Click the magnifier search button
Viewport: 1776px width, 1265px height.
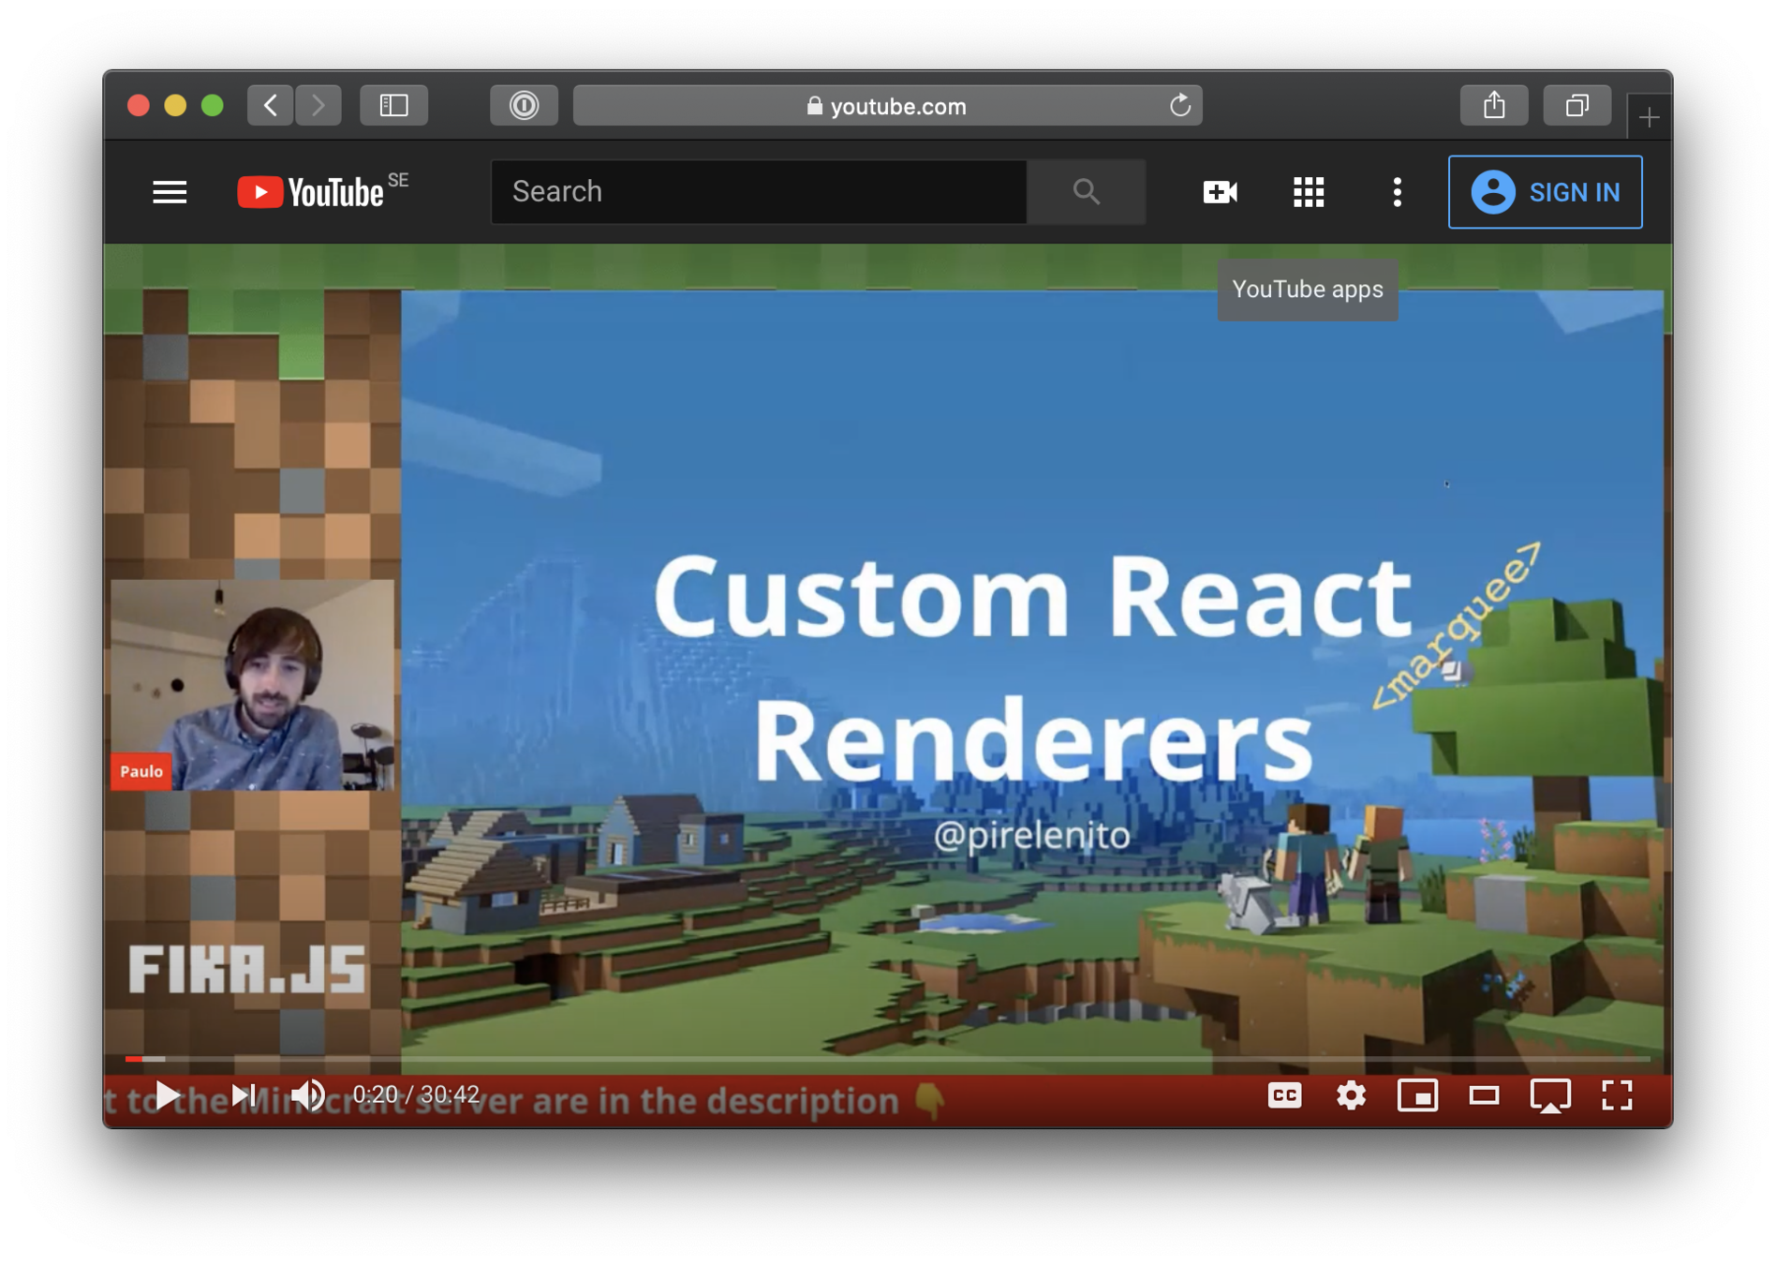tap(1087, 192)
